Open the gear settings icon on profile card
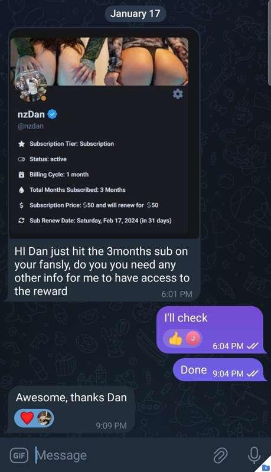271x472 pixels. 178,94
